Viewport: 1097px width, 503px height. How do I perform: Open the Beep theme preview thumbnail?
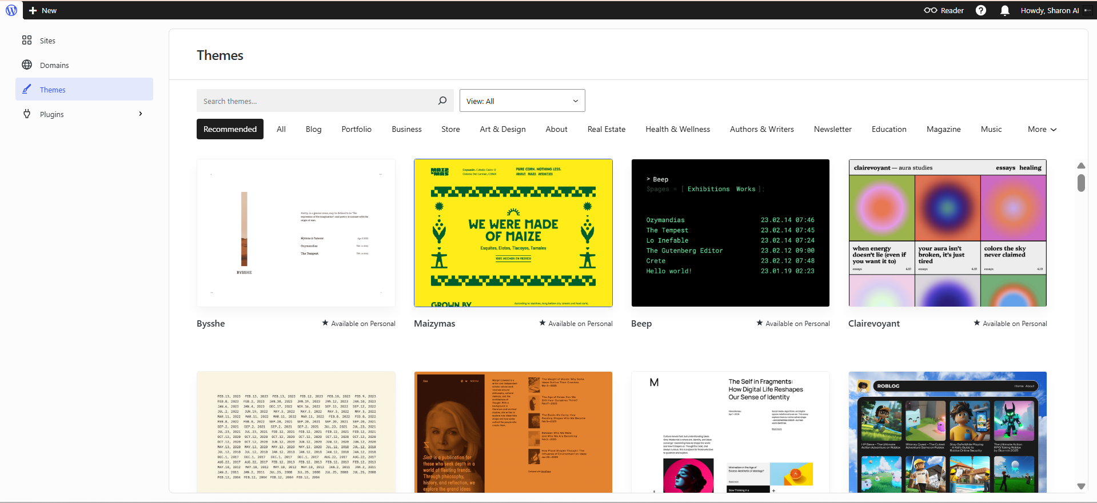click(x=730, y=233)
